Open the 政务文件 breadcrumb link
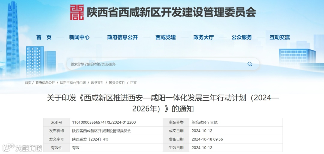 coord(97,83)
